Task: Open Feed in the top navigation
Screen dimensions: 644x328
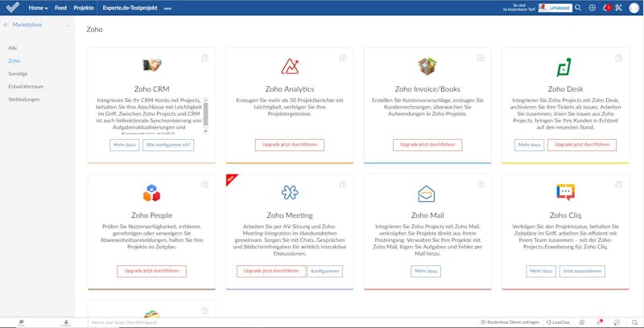Action: point(61,8)
